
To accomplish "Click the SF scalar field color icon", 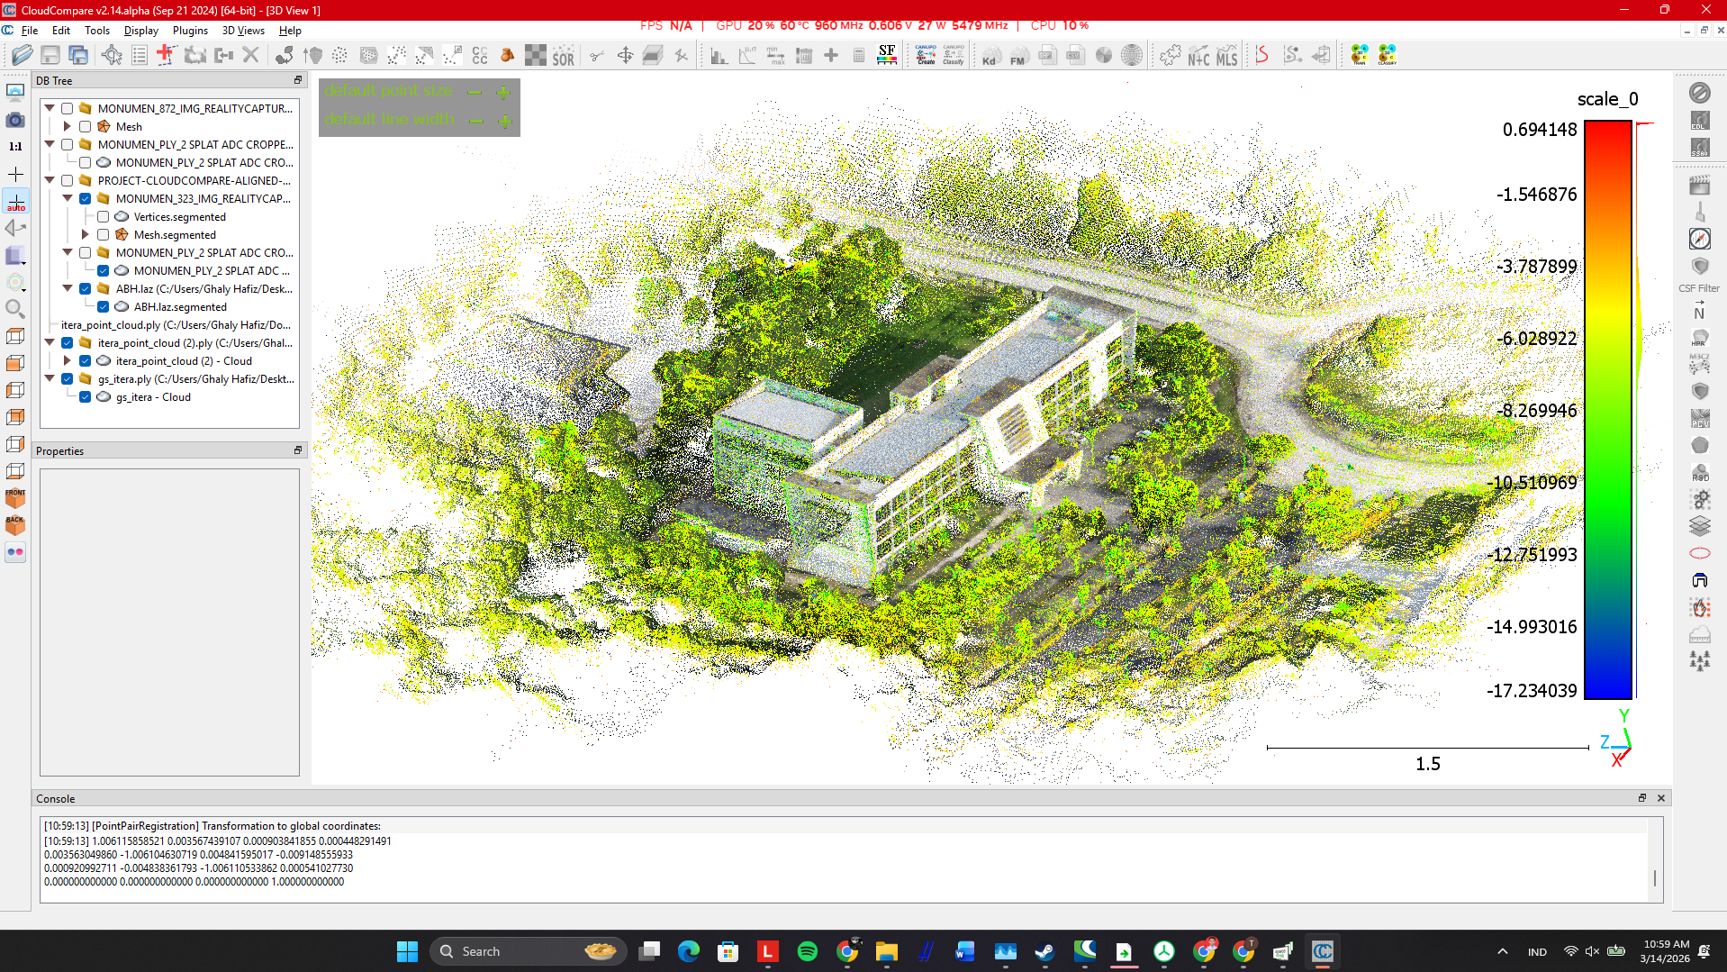I will pos(887,56).
